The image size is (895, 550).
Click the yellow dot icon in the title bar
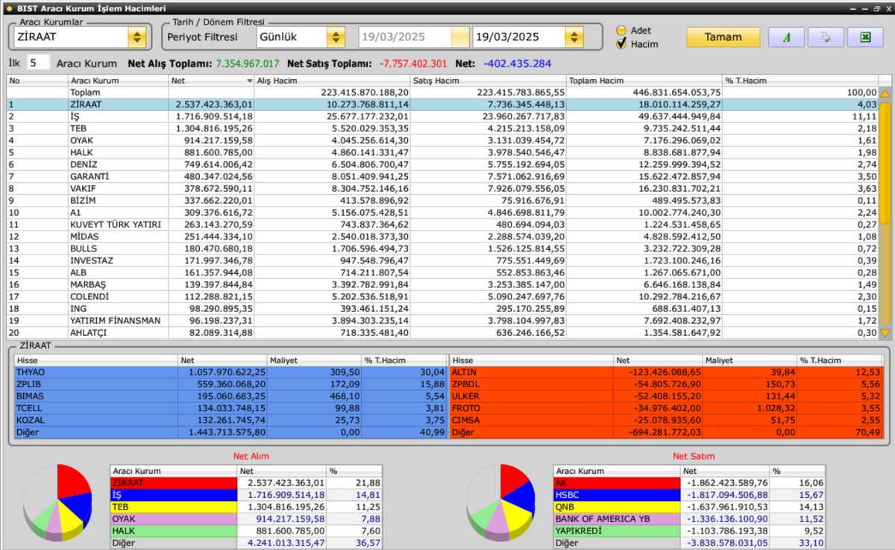(x=9, y=8)
